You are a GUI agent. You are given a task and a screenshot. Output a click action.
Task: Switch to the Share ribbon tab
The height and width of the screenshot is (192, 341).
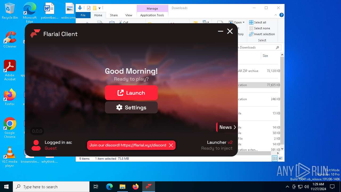[114, 15]
